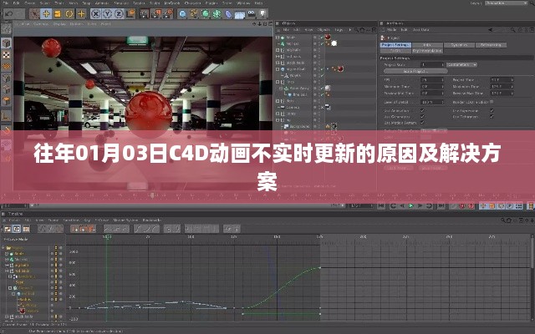
Task: Click the green curve end keyframe in Timeline
Action: point(319,268)
